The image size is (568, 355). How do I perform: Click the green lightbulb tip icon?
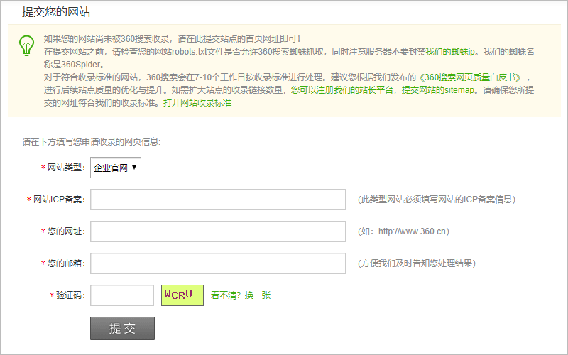point(26,44)
